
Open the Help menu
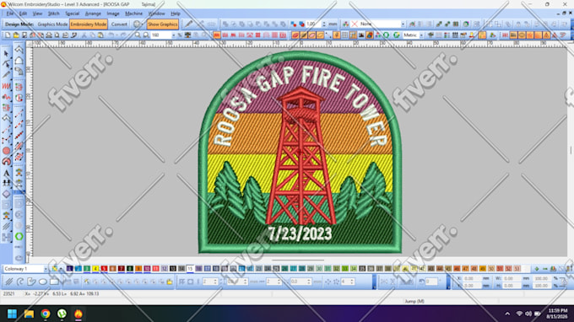[176, 13]
